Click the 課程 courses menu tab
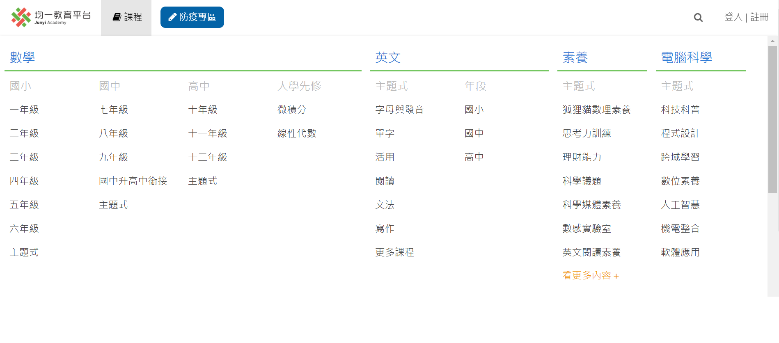The image size is (779, 343). coord(126,17)
